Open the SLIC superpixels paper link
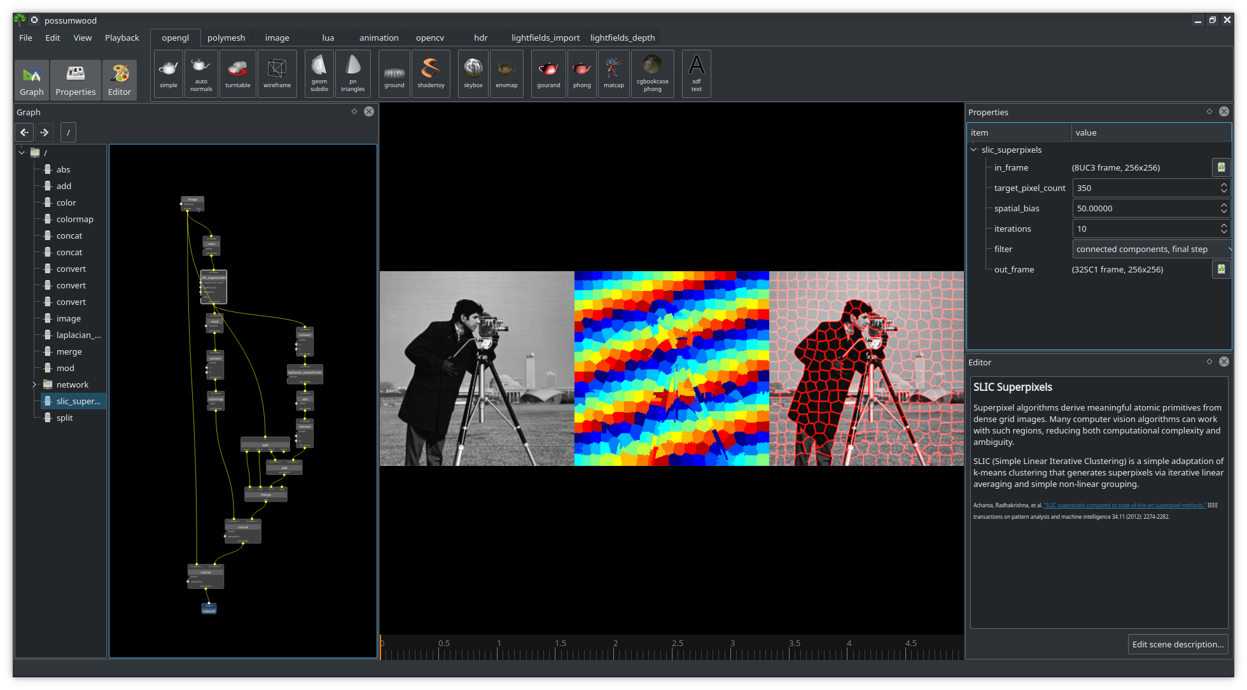This screenshot has height=690, width=1247. pos(1124,505)
